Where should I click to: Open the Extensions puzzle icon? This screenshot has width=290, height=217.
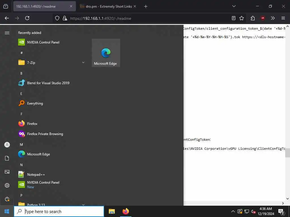coord(253,18)
